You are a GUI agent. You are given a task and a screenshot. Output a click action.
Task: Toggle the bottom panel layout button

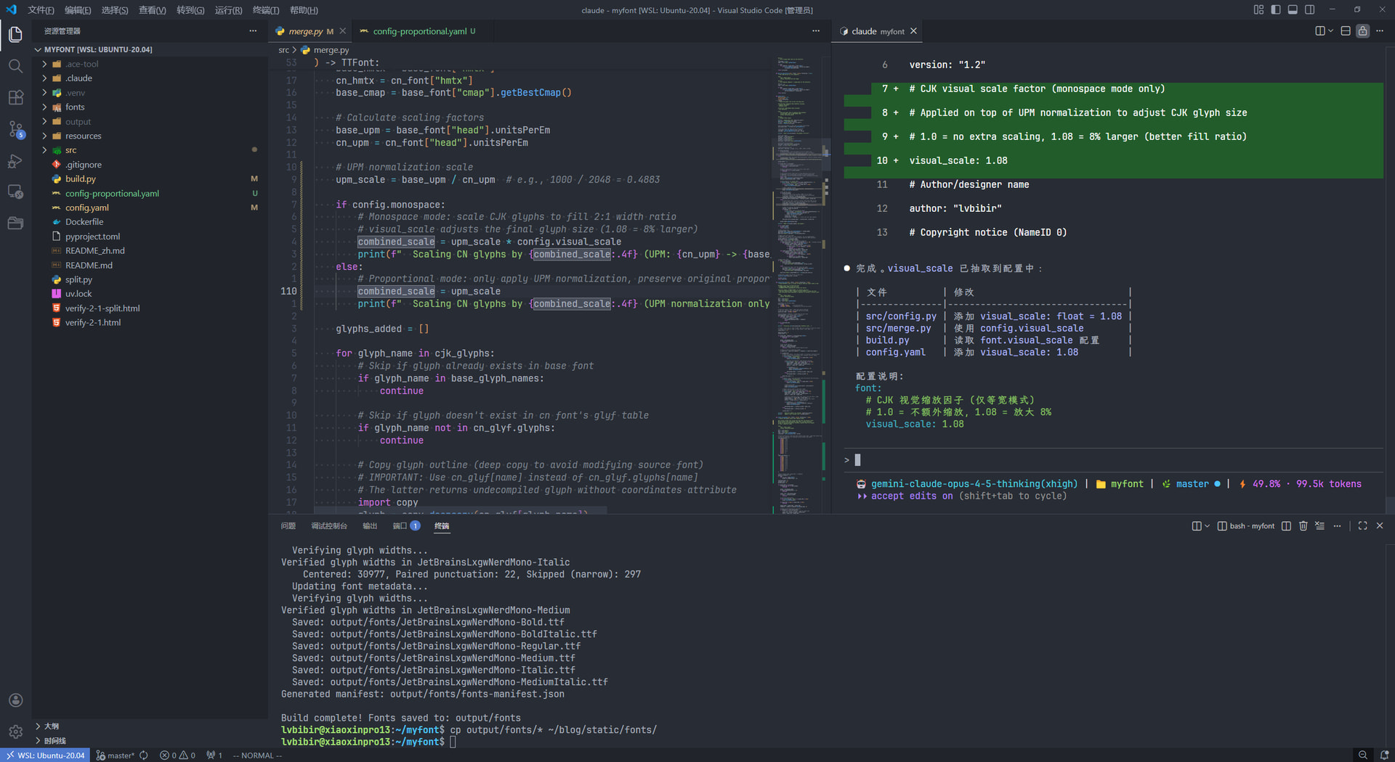(x=1293, y=9)
